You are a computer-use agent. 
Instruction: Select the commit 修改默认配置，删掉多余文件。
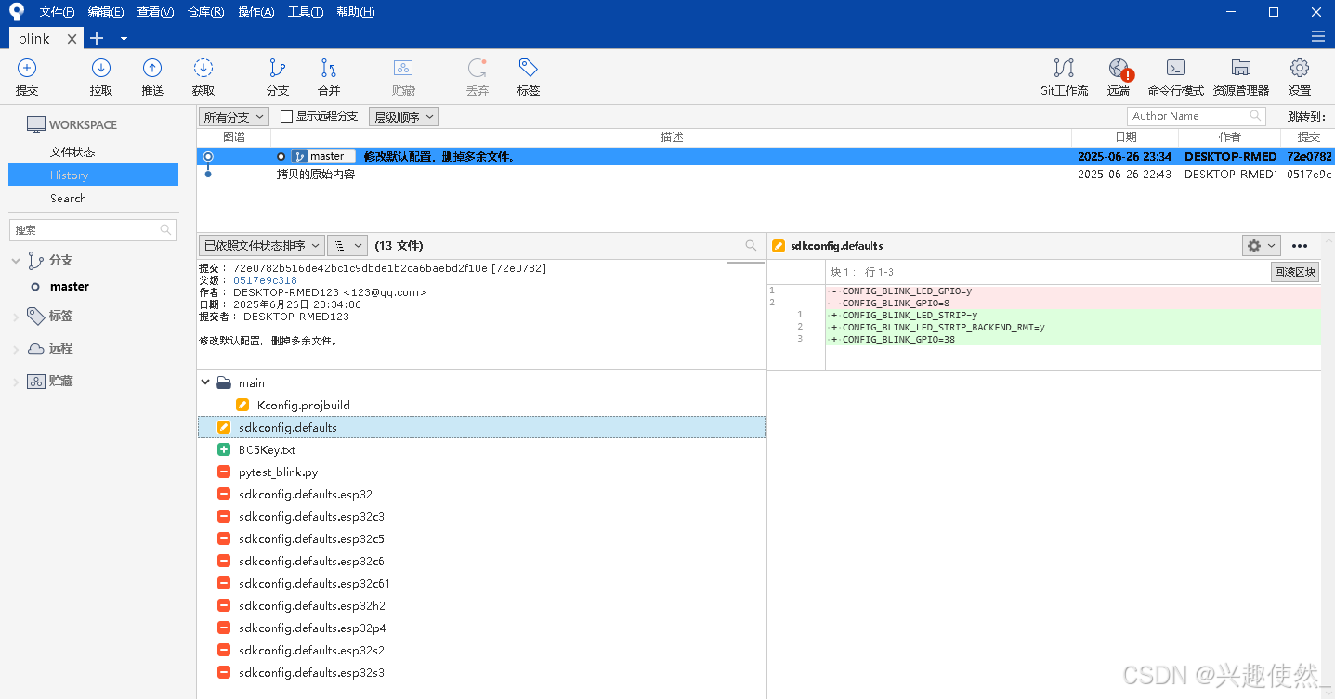tap(766, 157)
